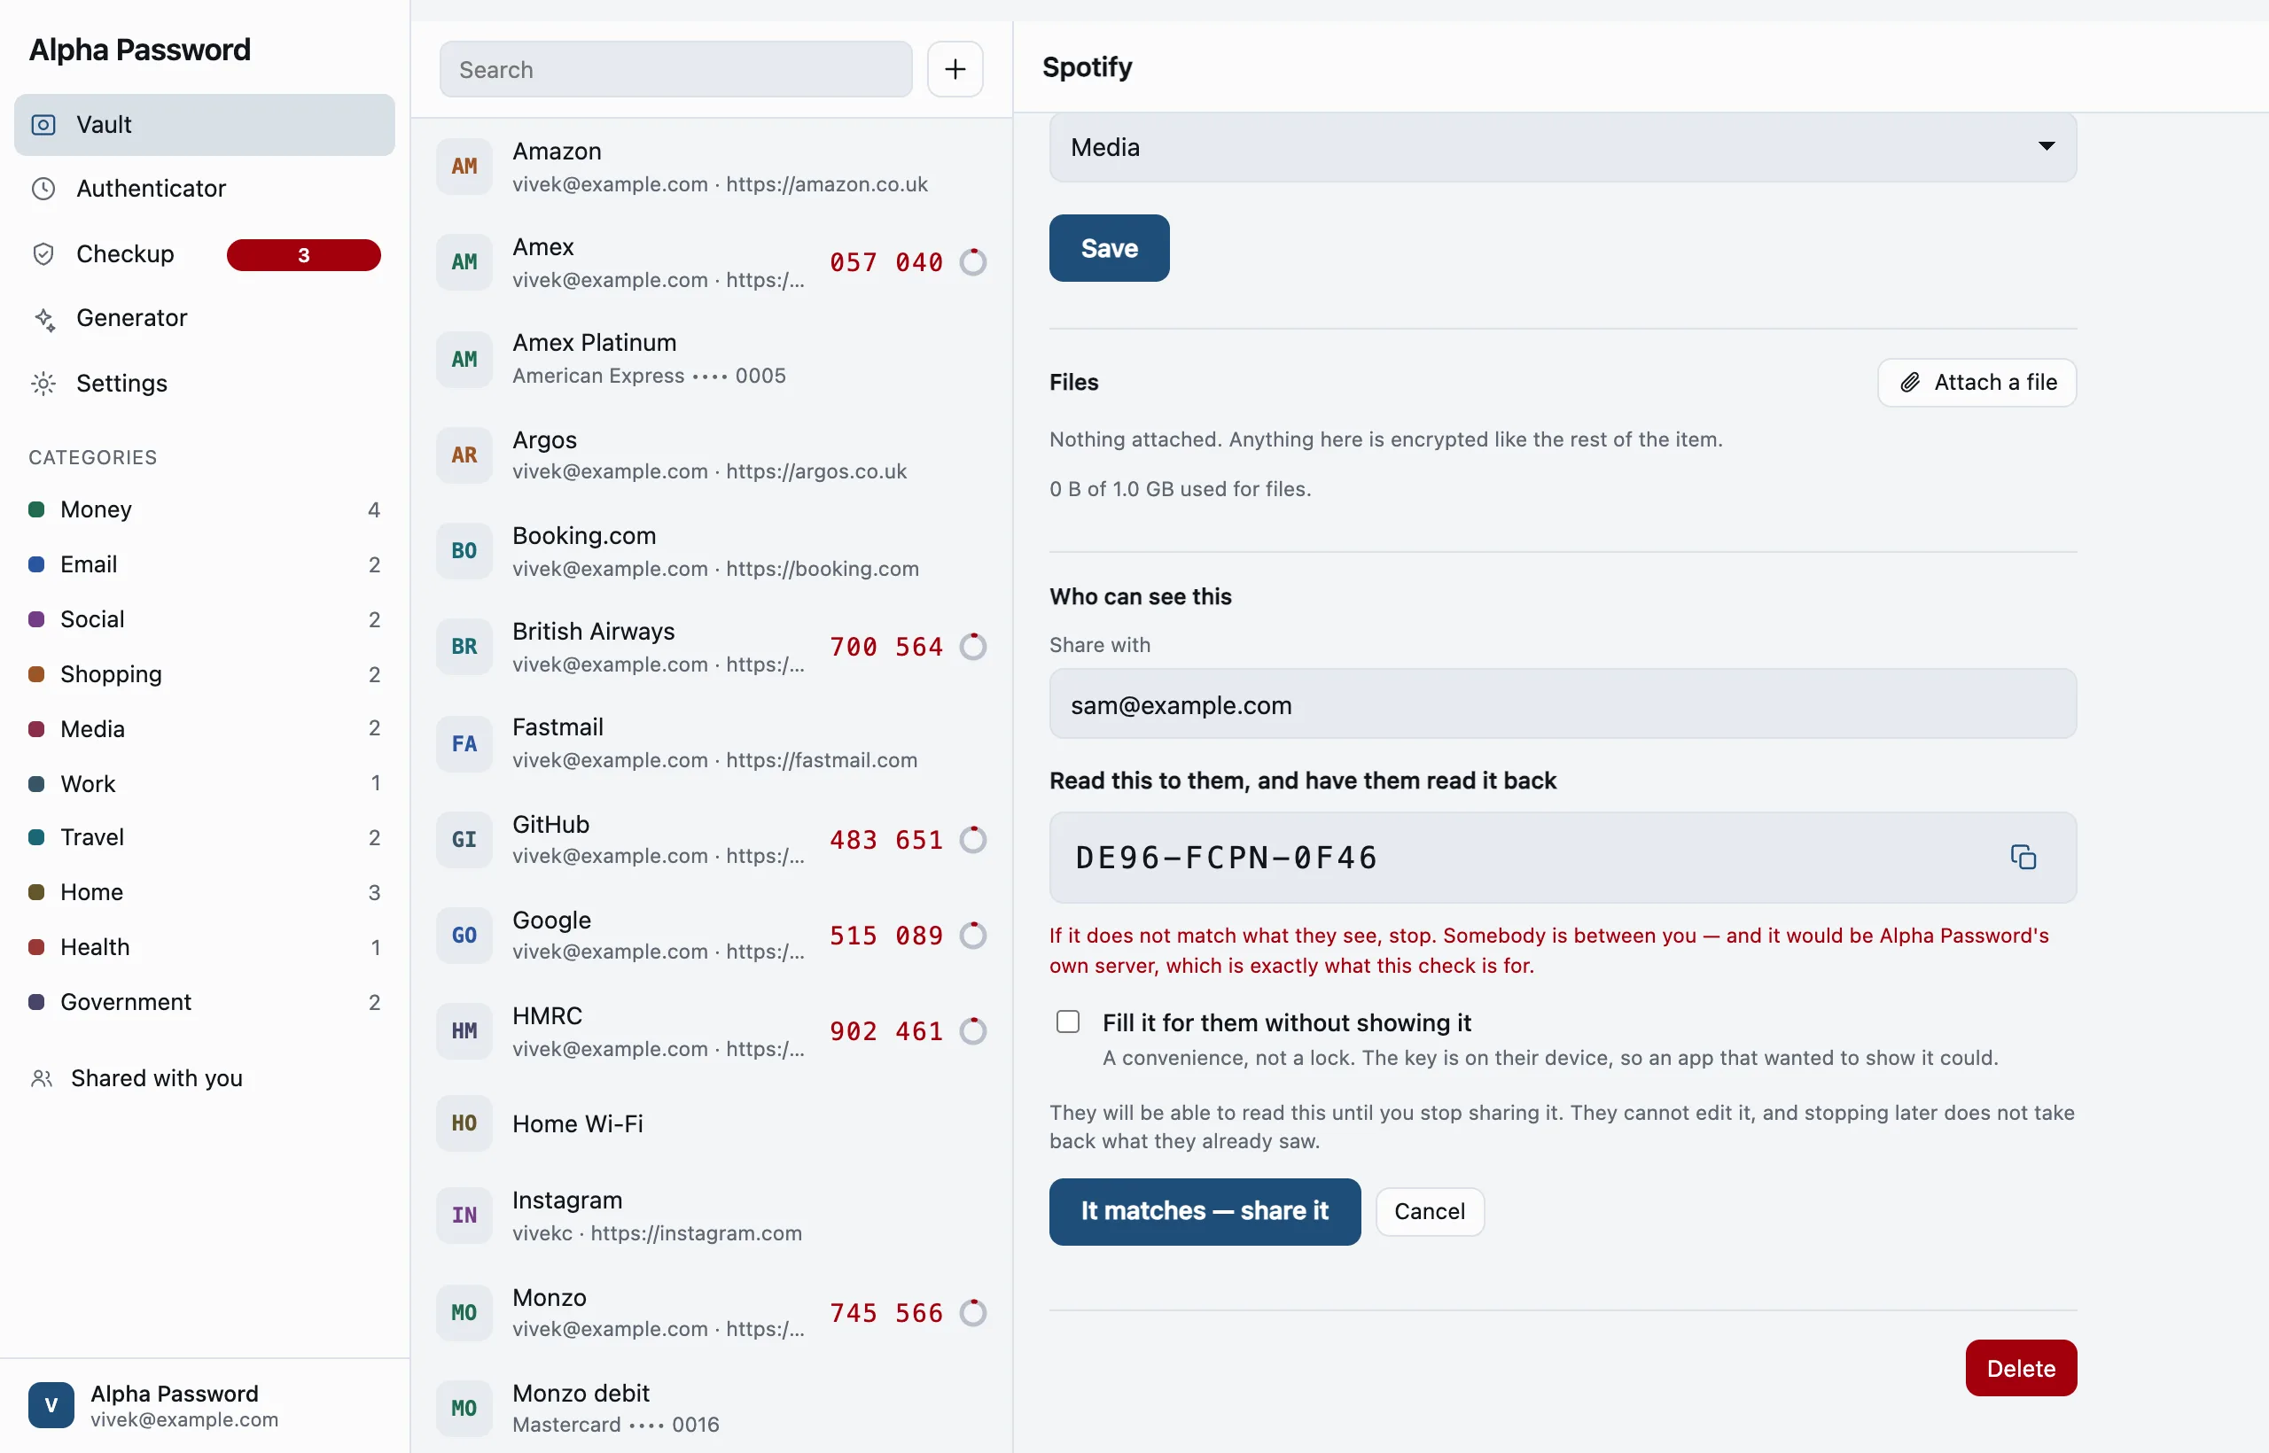Click the HMRC HM avatar icon
The width and height of the screenshot is (2269, 1453).
click(464, 1031)
